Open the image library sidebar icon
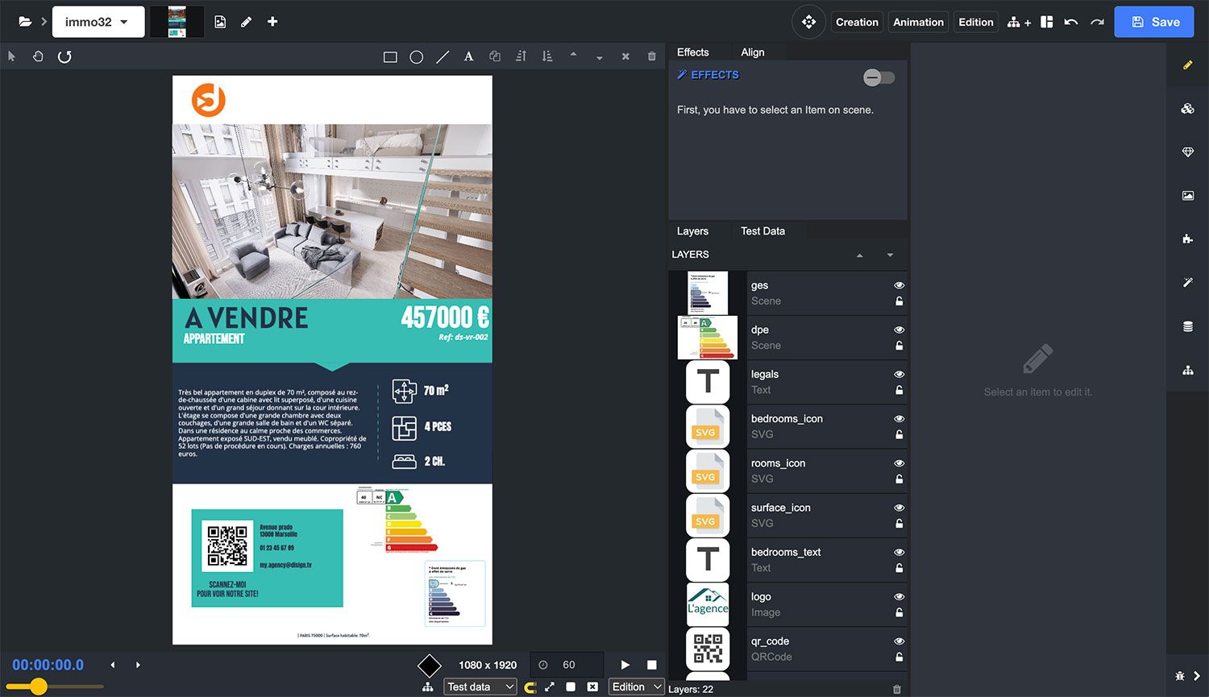The height and width of the screenshot is (697, 1209). click(x=1187, y=196)
